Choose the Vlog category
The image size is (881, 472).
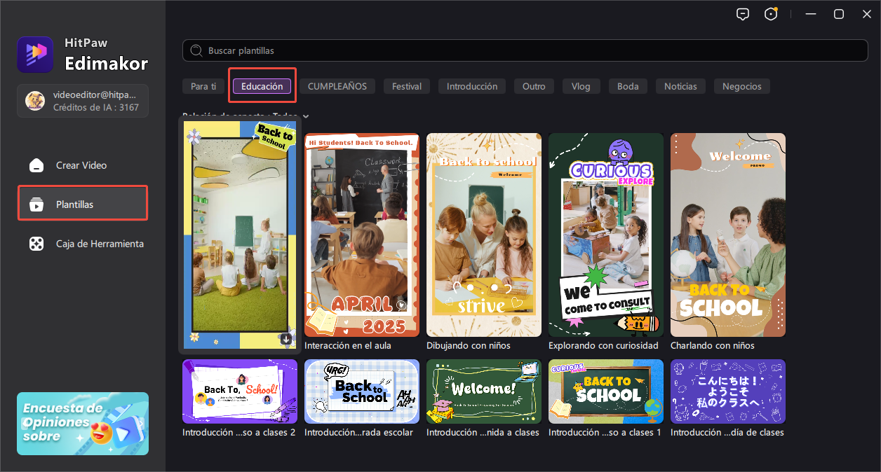click(581, 85)
